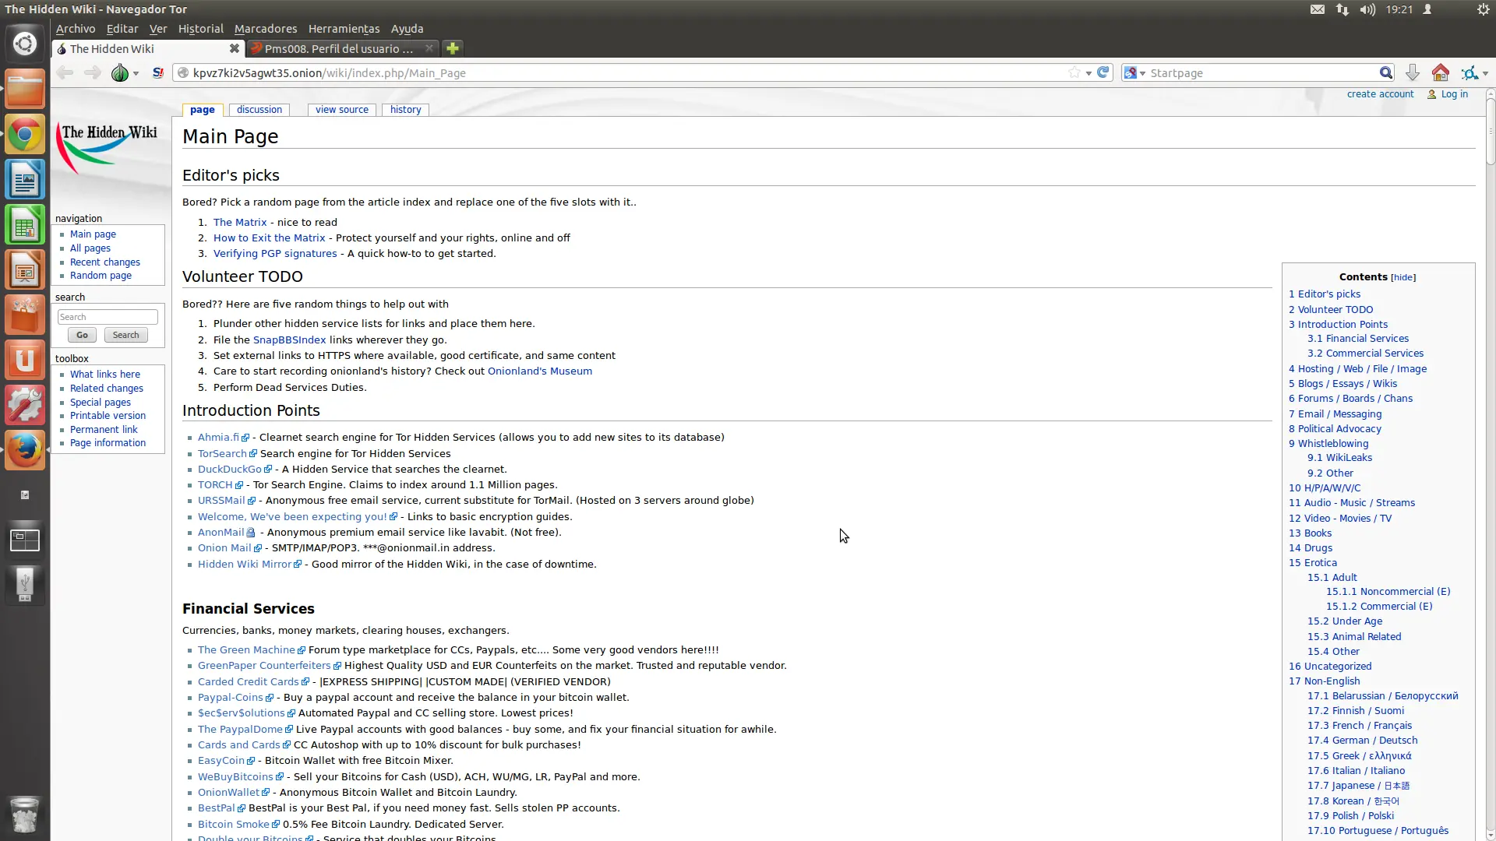
Task: Click the magnifier icon in the search box
Action: tap(1385, 72)
